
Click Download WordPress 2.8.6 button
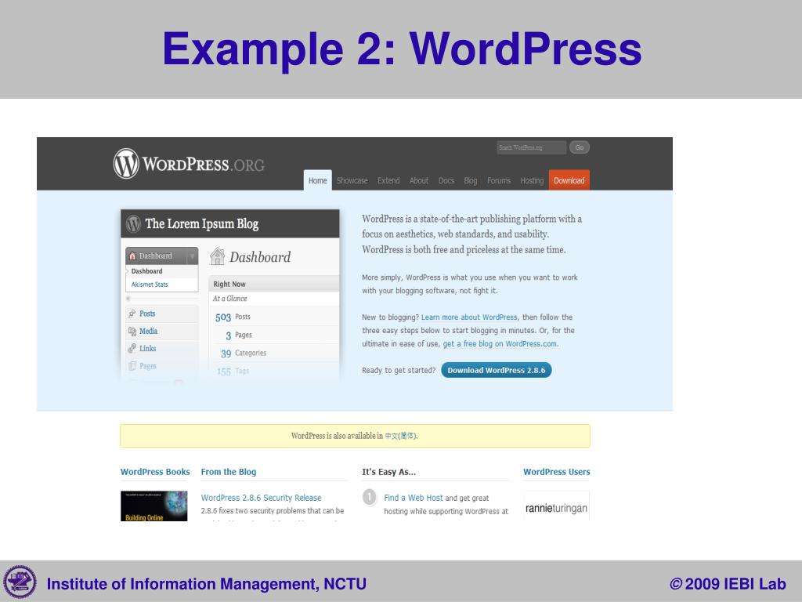point(496,370)
